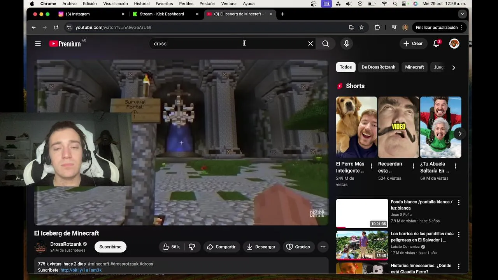
Task: Click the Descargar button
Action: (261, 247)
